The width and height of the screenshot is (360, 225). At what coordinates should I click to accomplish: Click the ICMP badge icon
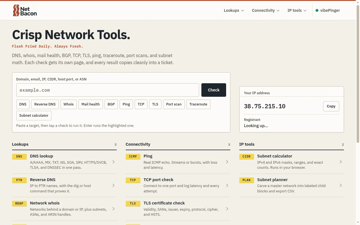pos(133,157)
